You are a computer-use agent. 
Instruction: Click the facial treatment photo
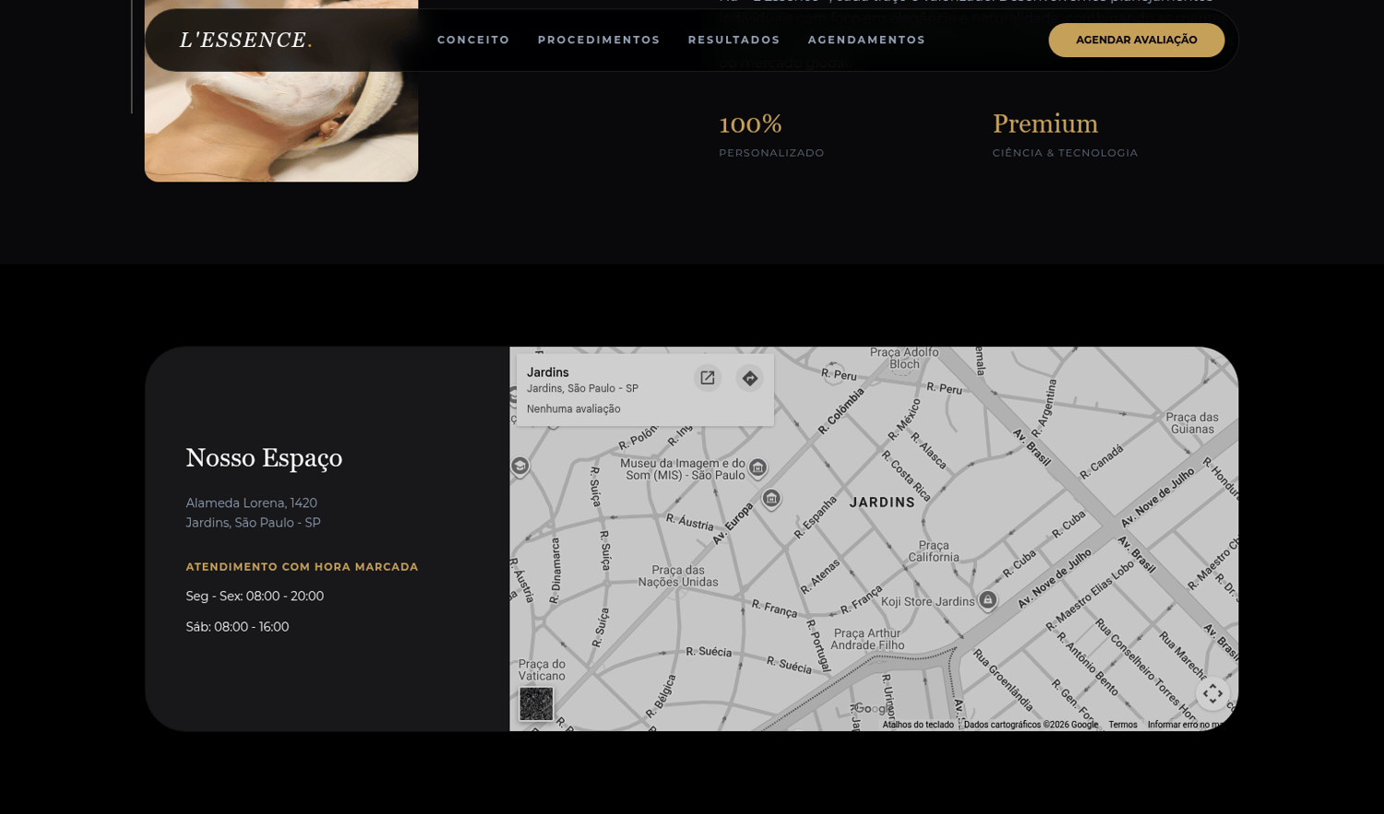click(281, 91)
